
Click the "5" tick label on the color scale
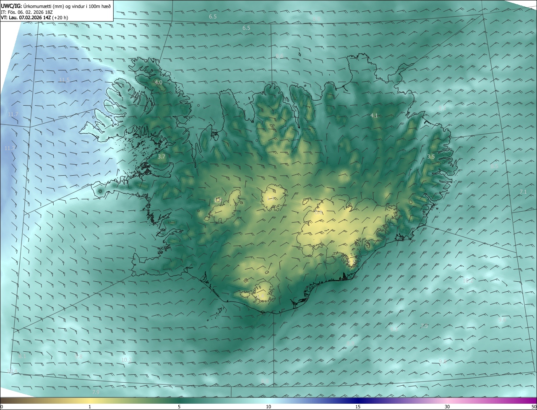[179, 407]
